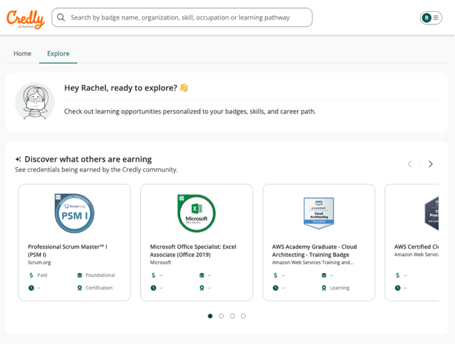The height and width of the screenshot is (344, 455).
Task: Select the Explore tab
Action: point(59,54)
